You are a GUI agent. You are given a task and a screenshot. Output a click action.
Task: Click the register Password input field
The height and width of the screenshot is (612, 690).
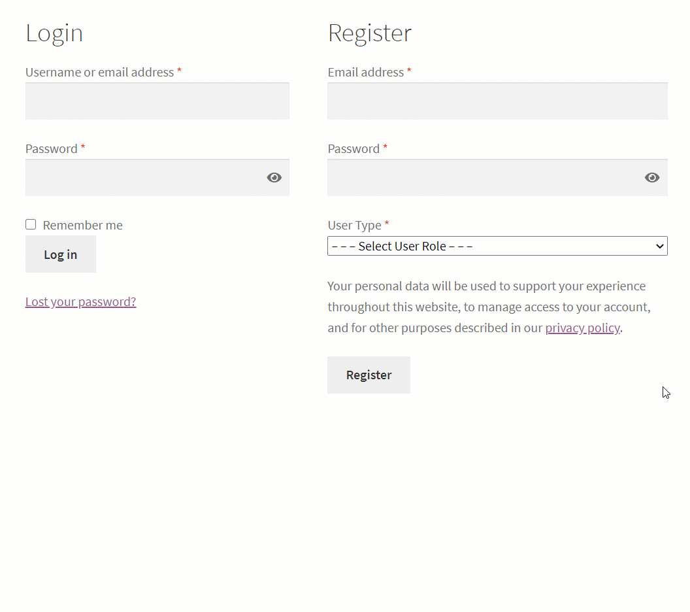click(484, 177)
